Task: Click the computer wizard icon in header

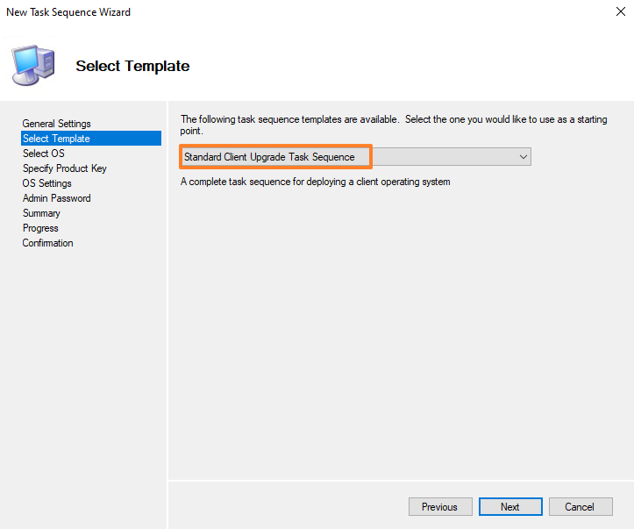Action: 32,62
